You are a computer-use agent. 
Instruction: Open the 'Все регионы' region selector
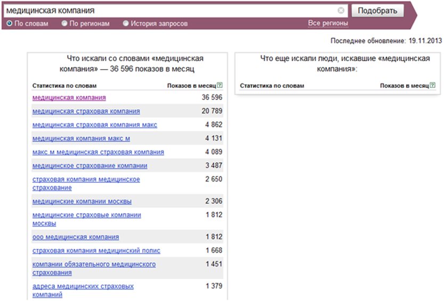[x=328, y=23]
